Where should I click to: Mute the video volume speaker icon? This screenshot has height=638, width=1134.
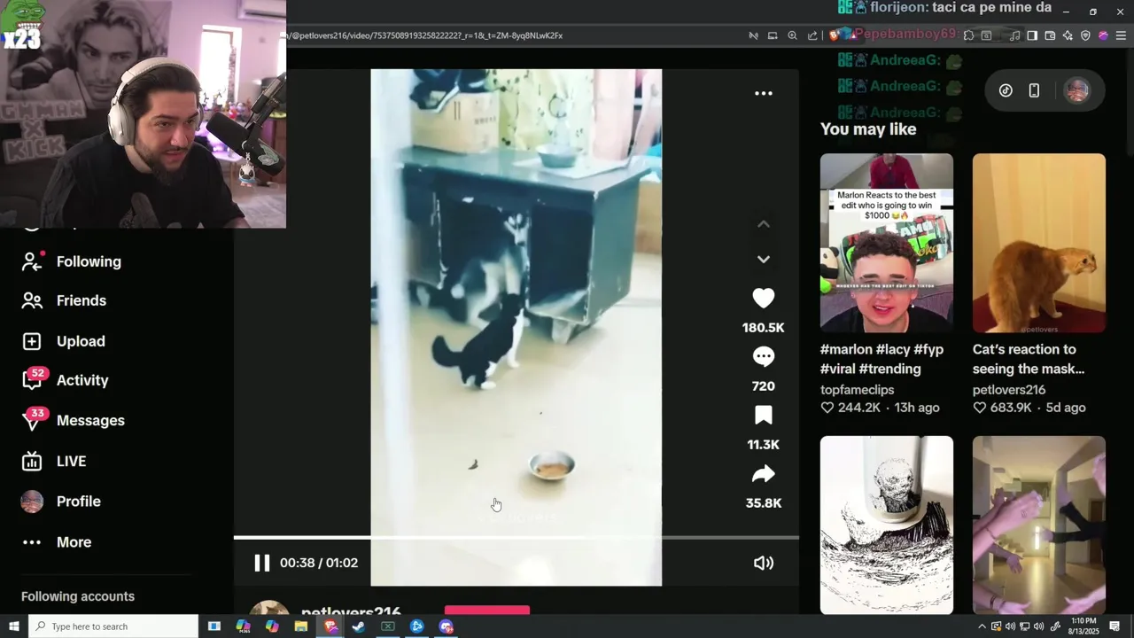click(763, 563)
